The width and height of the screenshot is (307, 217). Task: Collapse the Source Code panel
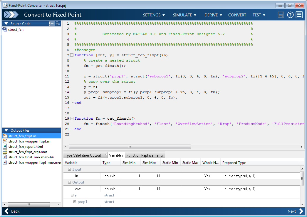tap(6, 23)
